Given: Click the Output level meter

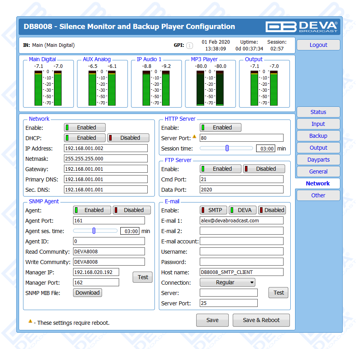Looking at the screenshot, I should (x=264, y=87).
